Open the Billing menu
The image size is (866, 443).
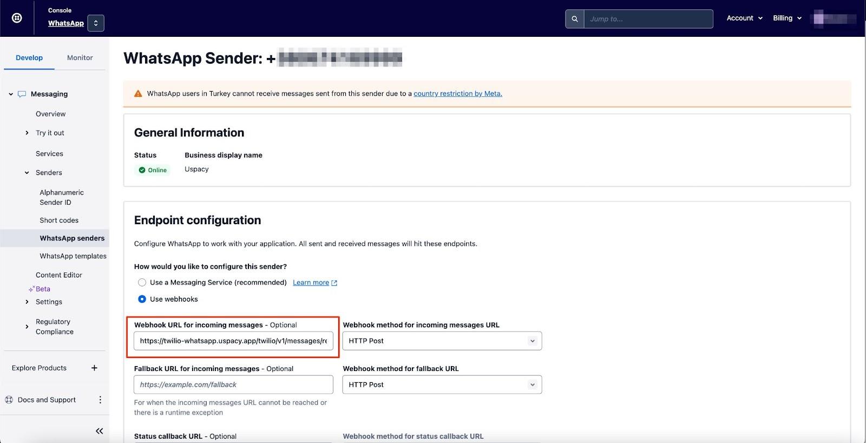point(787,18)
